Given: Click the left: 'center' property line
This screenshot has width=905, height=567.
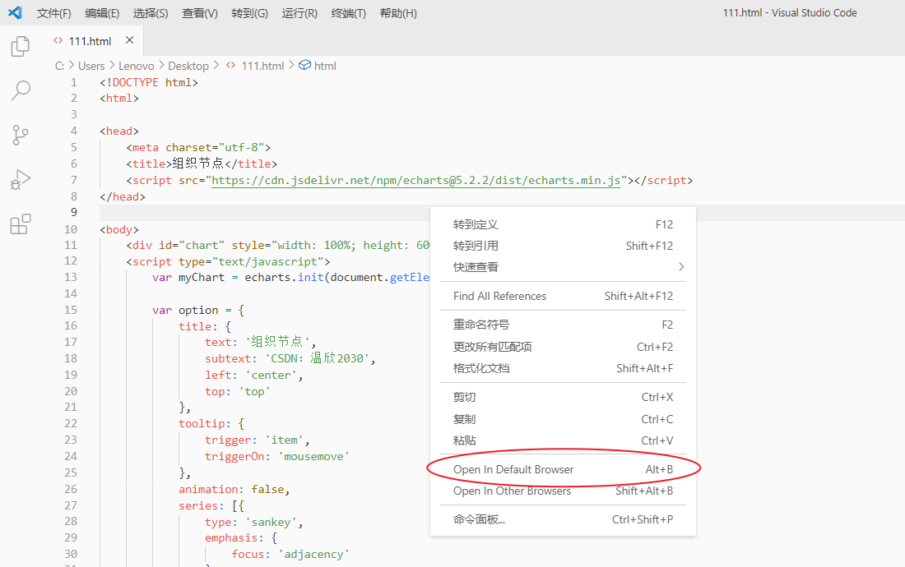Looking at the screenshot, I should (253, 375).
